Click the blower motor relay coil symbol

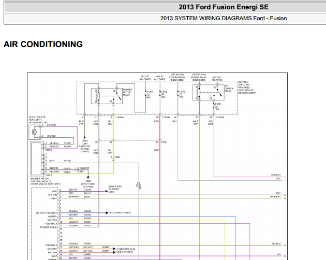point(97,96)
